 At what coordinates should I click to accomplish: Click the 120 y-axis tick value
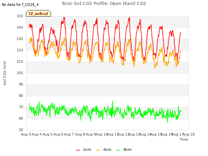(x=20, y=50)
